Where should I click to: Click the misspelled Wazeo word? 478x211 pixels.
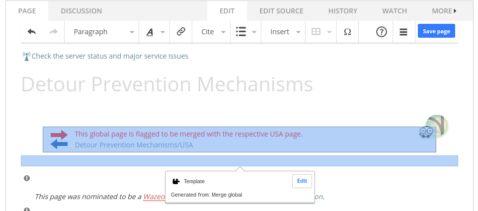point(154,197)
